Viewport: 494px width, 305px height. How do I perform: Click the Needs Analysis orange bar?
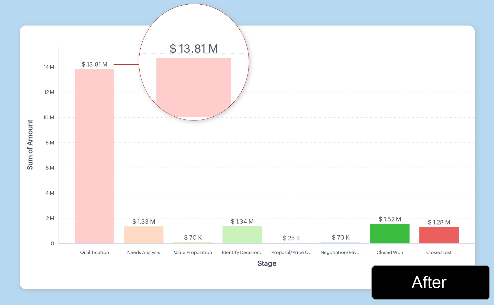[x=143, y=235]
